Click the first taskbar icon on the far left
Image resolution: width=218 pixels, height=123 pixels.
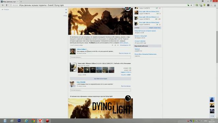[x=5, y=121]
